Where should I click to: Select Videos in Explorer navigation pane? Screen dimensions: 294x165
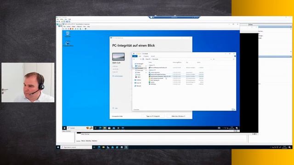[139, 77]
